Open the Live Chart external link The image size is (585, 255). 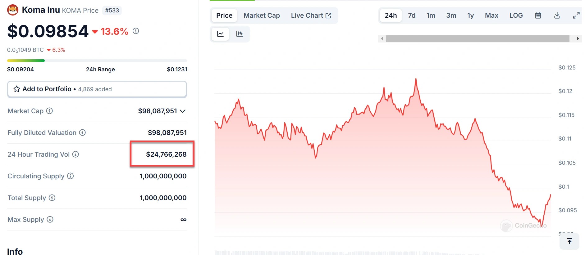click(311, 16)
